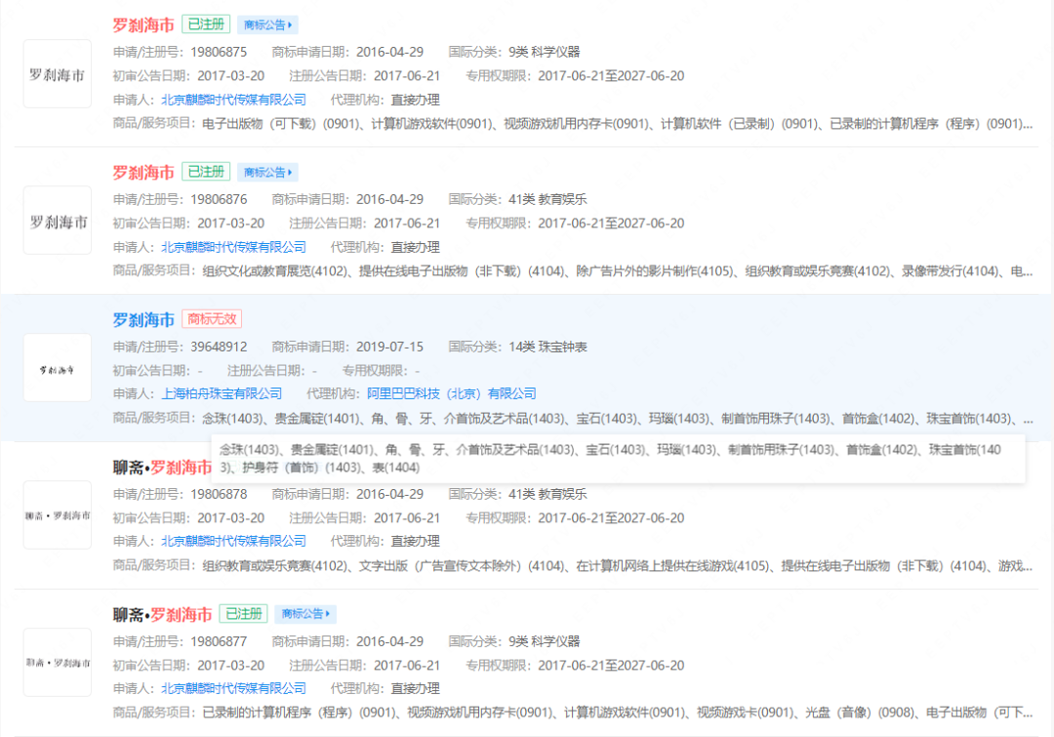Click the first 罗刹海市 trademark thumbnail
Image resolution: width=1054 pixels, height=737 pixels.
click(57, 72)
